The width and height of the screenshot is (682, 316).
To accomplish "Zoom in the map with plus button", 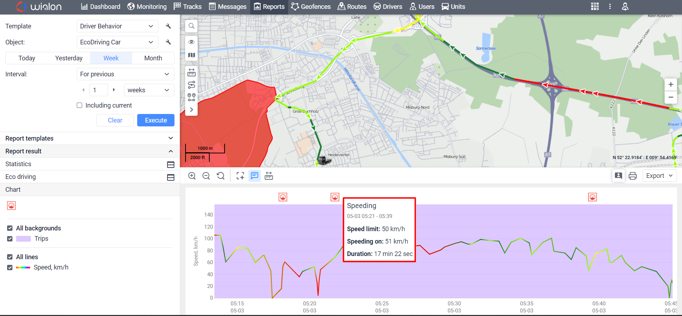I will point(671,85).
